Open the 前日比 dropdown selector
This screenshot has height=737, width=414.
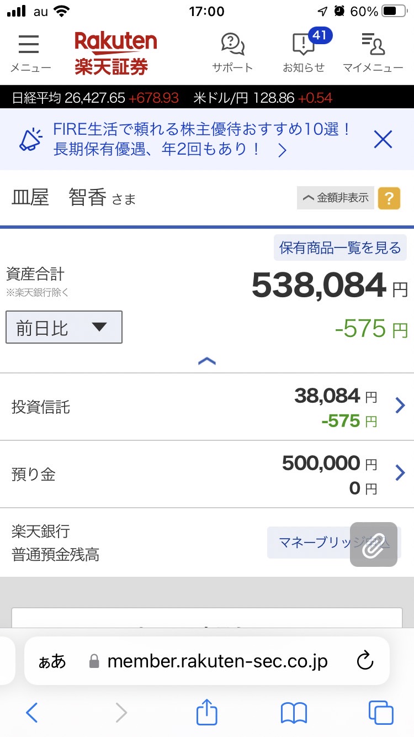64,327
